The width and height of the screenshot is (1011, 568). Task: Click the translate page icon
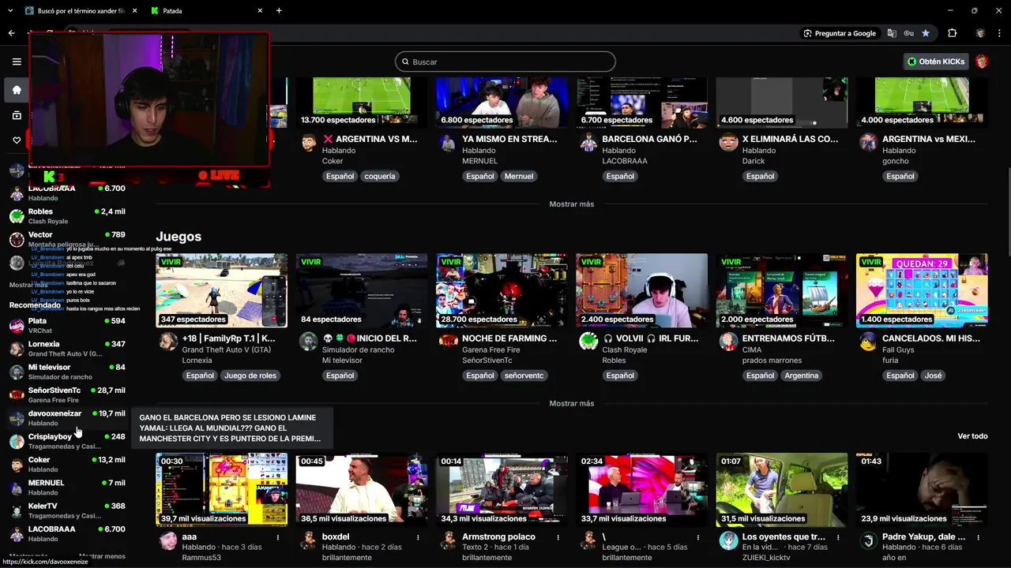click(892, 33)
